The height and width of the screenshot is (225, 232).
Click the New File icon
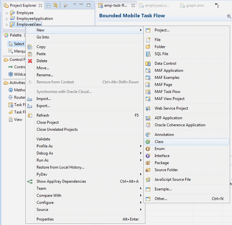[x=148, y=40]
